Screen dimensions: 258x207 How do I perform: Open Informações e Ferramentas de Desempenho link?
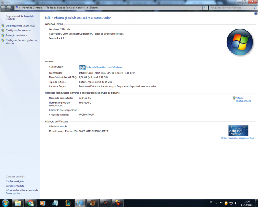(x=22, y=192)
